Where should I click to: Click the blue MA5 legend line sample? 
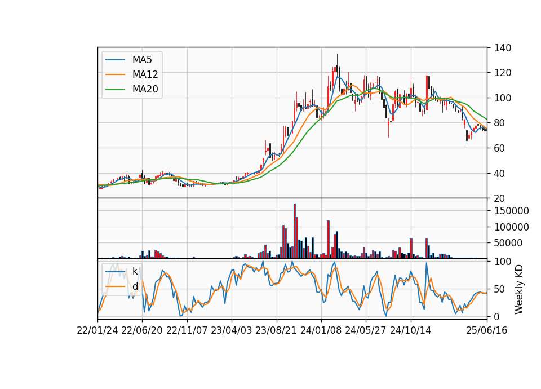pyautogui.click(x=115, y=60)
